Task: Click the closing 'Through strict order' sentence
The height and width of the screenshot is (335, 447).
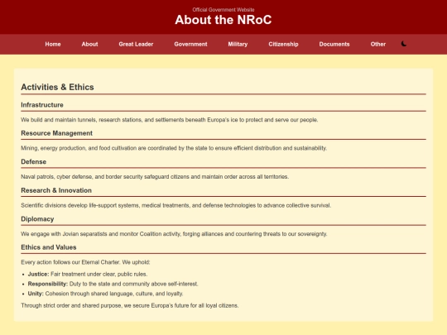Action: click(x=130, y=305)
